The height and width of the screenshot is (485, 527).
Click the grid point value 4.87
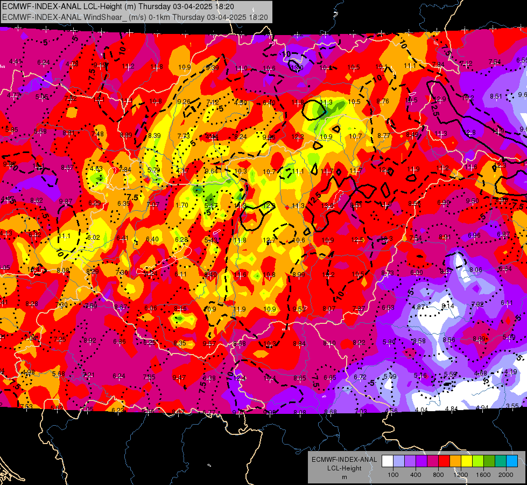coord(418,307)
